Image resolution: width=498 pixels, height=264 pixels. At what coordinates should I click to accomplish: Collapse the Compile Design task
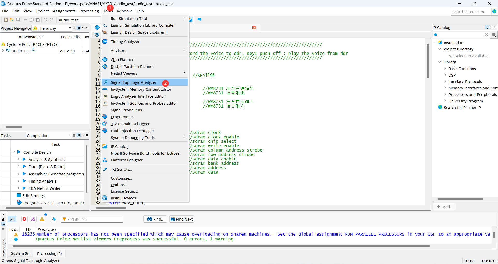(x=13, y=152)
